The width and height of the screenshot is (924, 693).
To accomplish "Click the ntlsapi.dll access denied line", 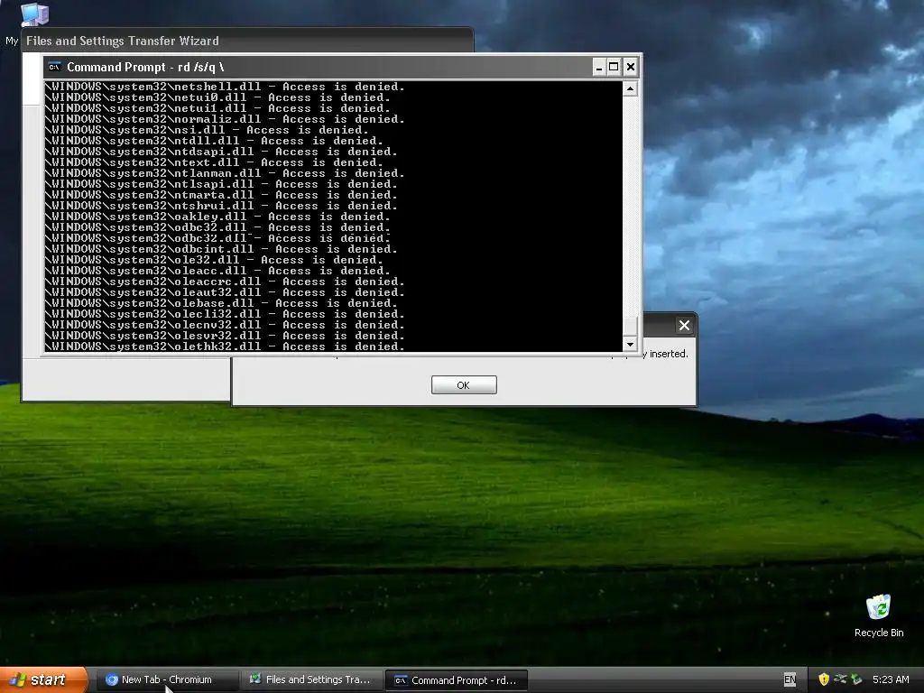I will point(221,184).
